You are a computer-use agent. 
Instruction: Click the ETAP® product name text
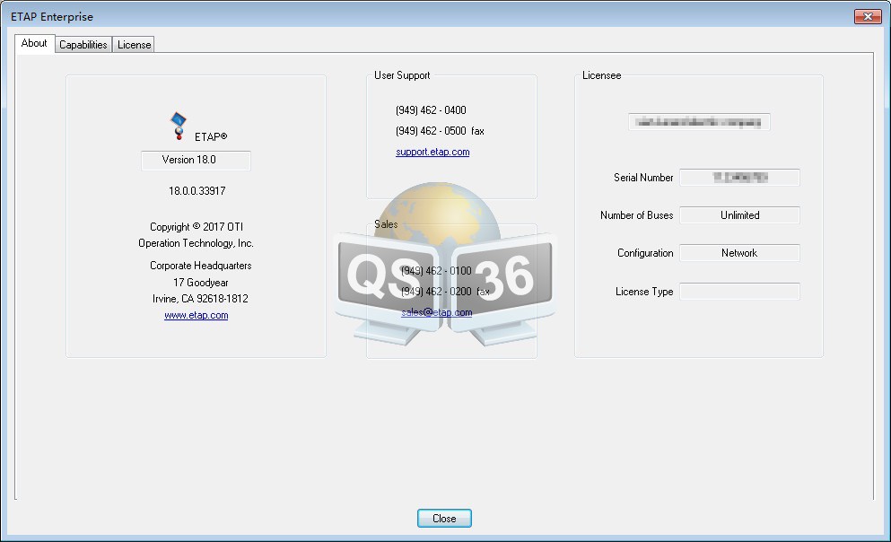click(211, 137)
